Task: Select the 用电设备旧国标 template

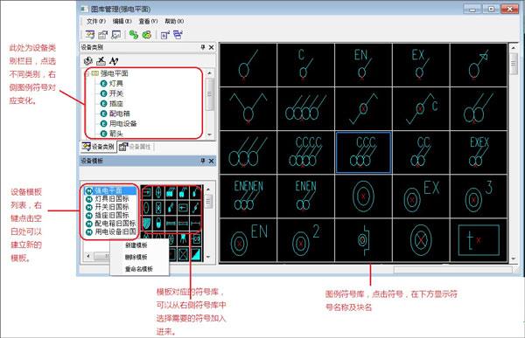Action: tap(115, 231)
